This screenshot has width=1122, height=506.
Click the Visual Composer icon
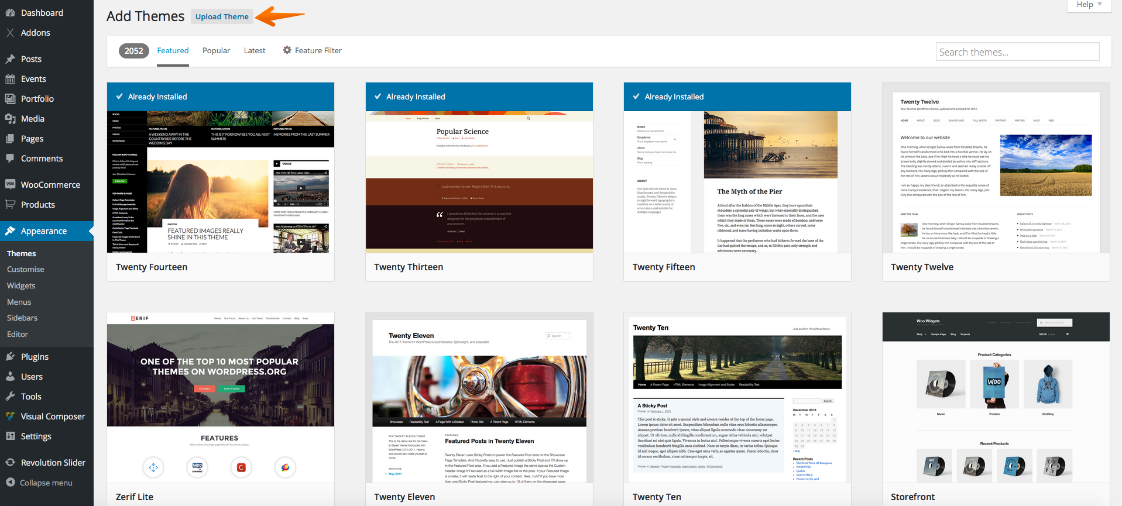tap(10, 416)
